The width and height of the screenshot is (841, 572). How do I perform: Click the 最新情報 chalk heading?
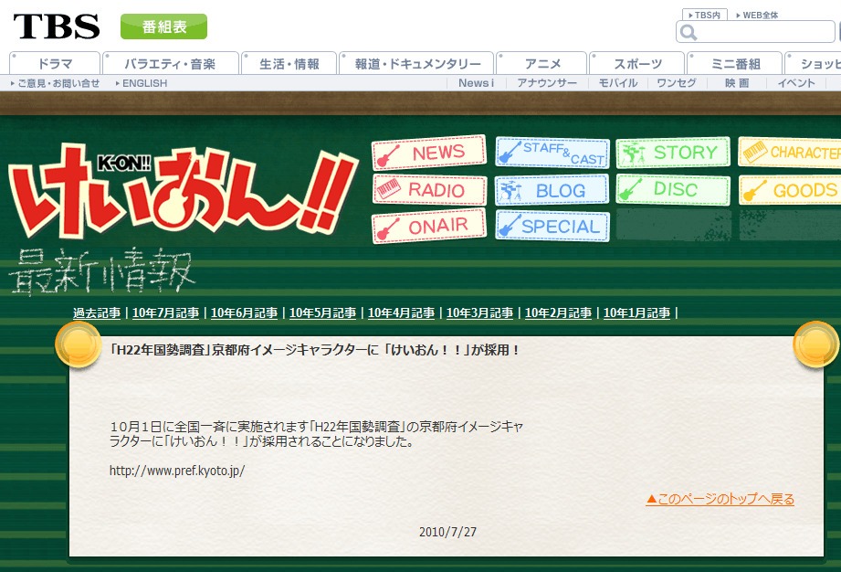pos(102,271)
